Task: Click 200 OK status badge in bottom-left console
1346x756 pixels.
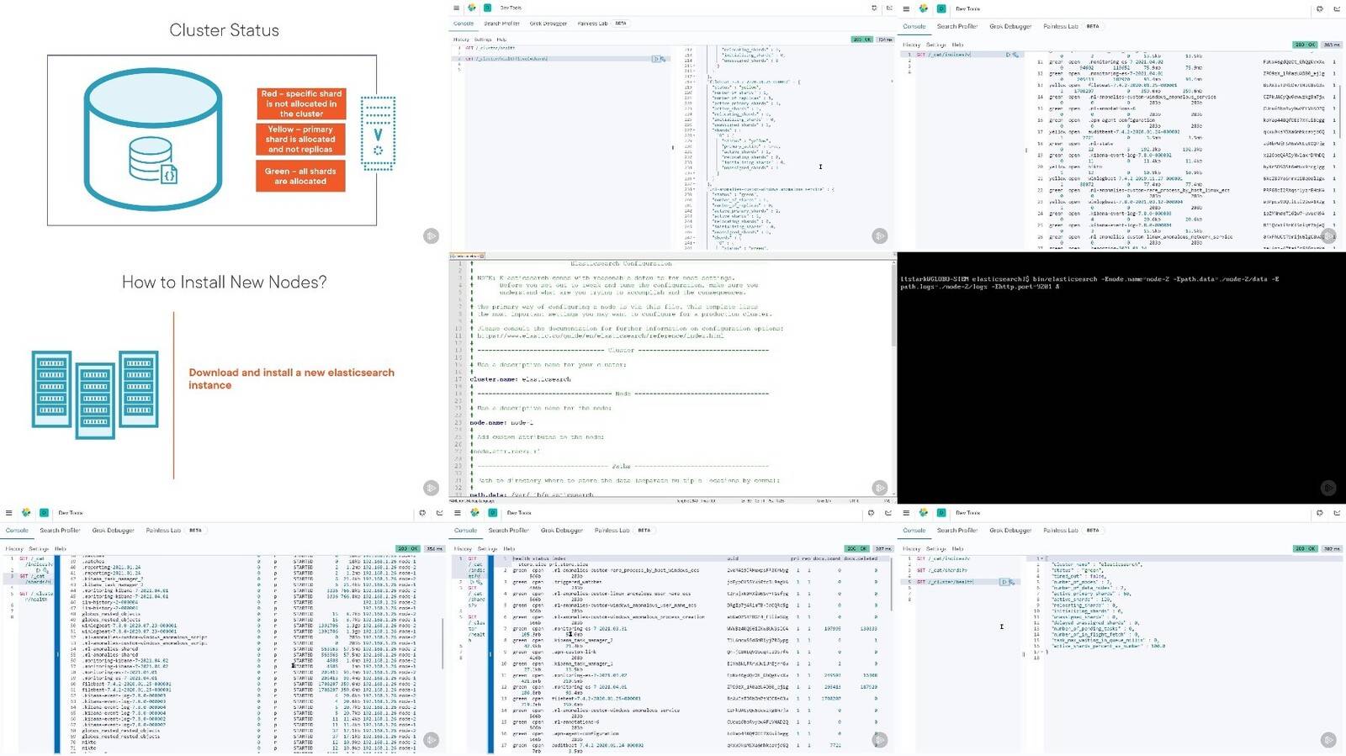Action: click(x=408, y=548)
